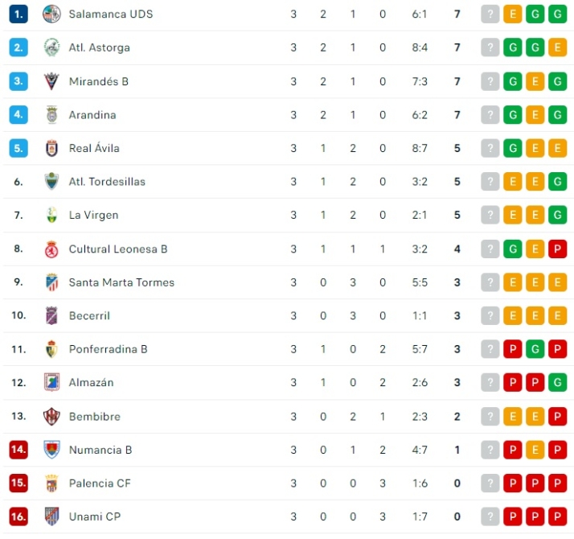Open the Arandina team page
The image size is (574, 539).
pyautogui.click(x=92, y=115)
